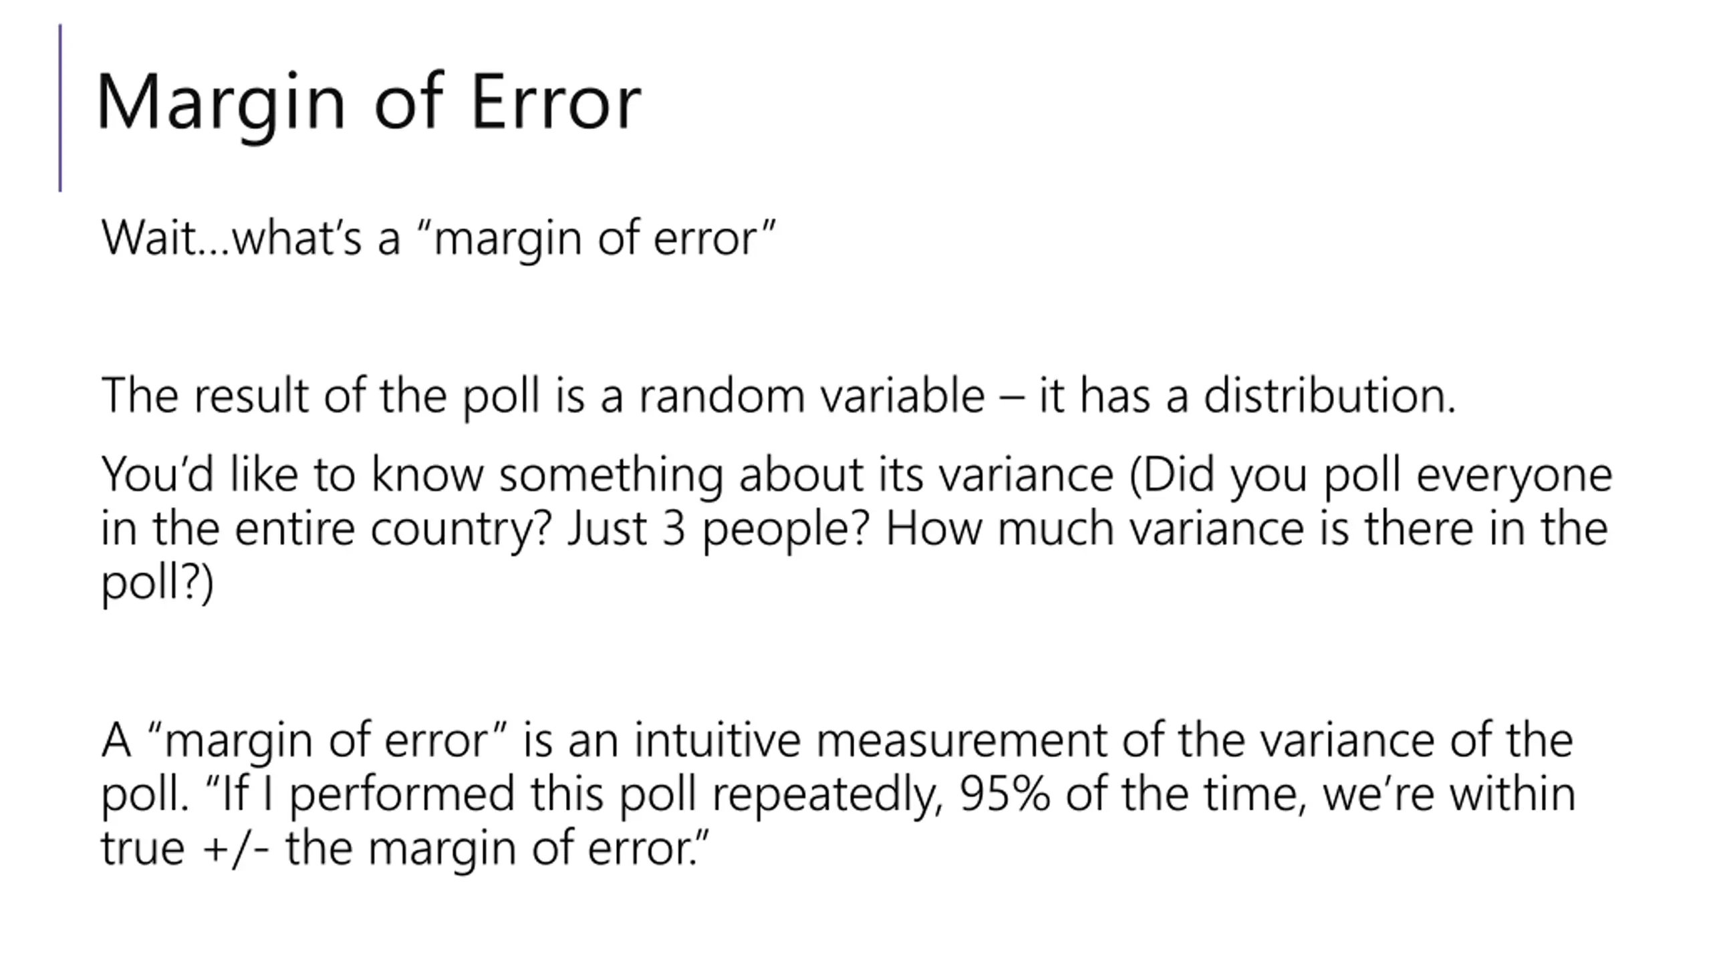The height and width of the screenshot is (962, 1711).
Task: Click the trailing "poll?)" text line
Action: point(157,583)
